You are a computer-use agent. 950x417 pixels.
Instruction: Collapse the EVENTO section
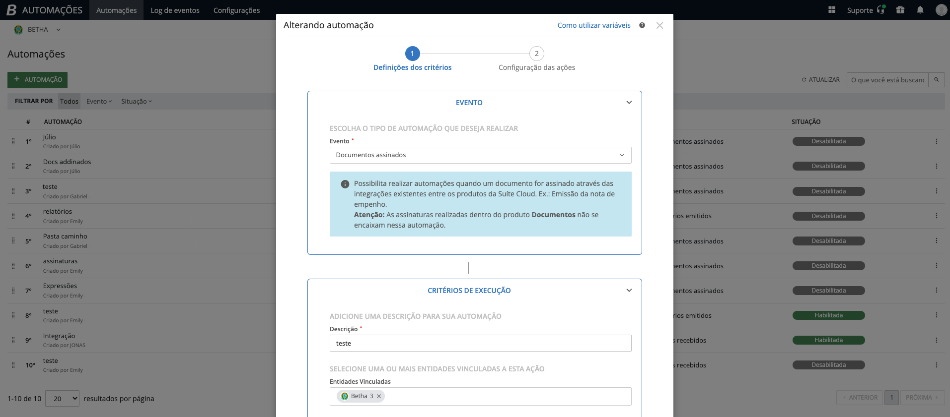coord(629,103)
